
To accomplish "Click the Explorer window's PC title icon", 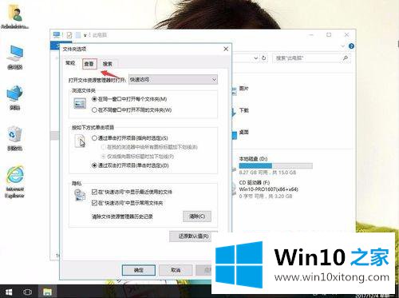I will point(57,35).
